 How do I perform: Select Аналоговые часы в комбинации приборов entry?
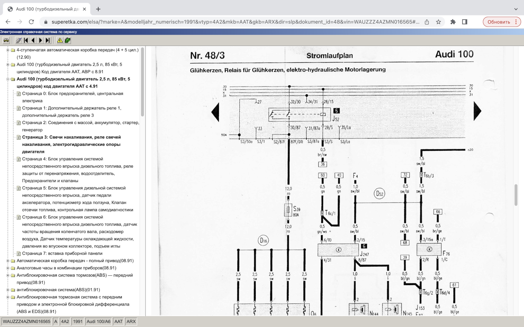click(66, 268)
